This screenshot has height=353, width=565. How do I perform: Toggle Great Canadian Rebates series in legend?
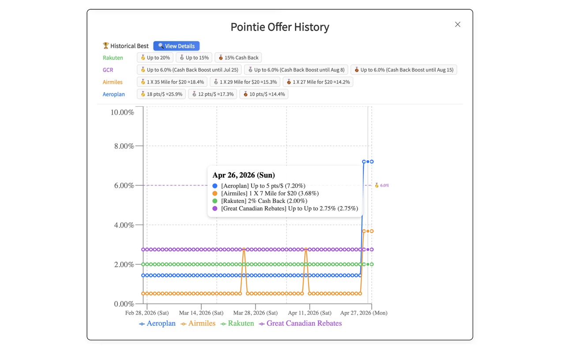point(301,323)
